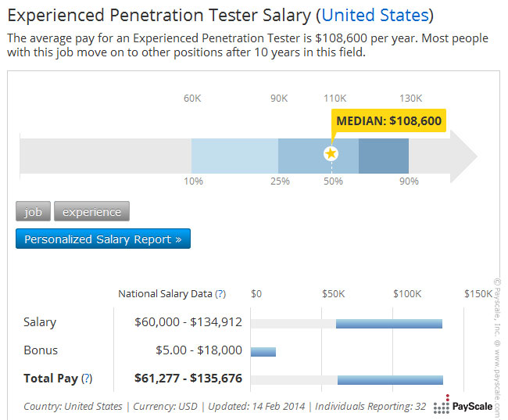
Task: Click the Bonus row label
Action: (41, 350)
